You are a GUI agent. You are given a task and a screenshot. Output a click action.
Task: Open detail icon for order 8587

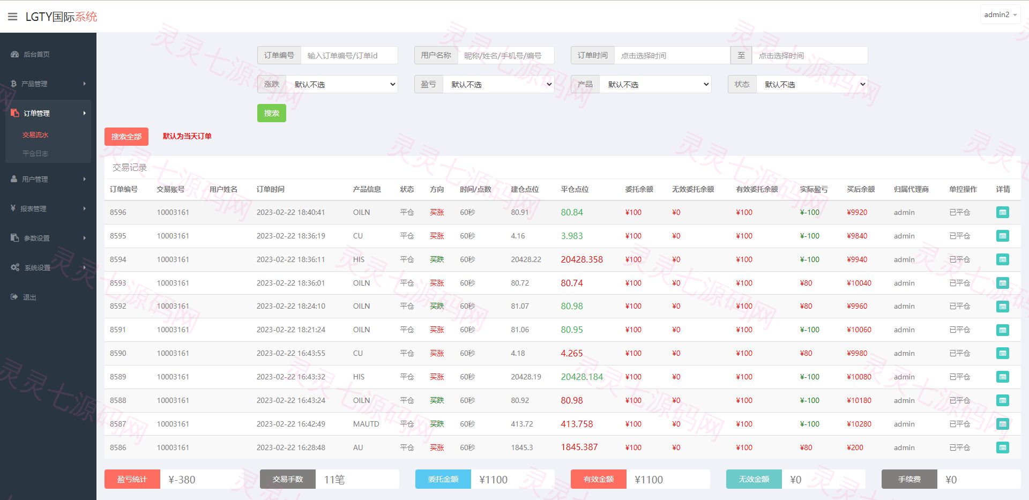1002,424
